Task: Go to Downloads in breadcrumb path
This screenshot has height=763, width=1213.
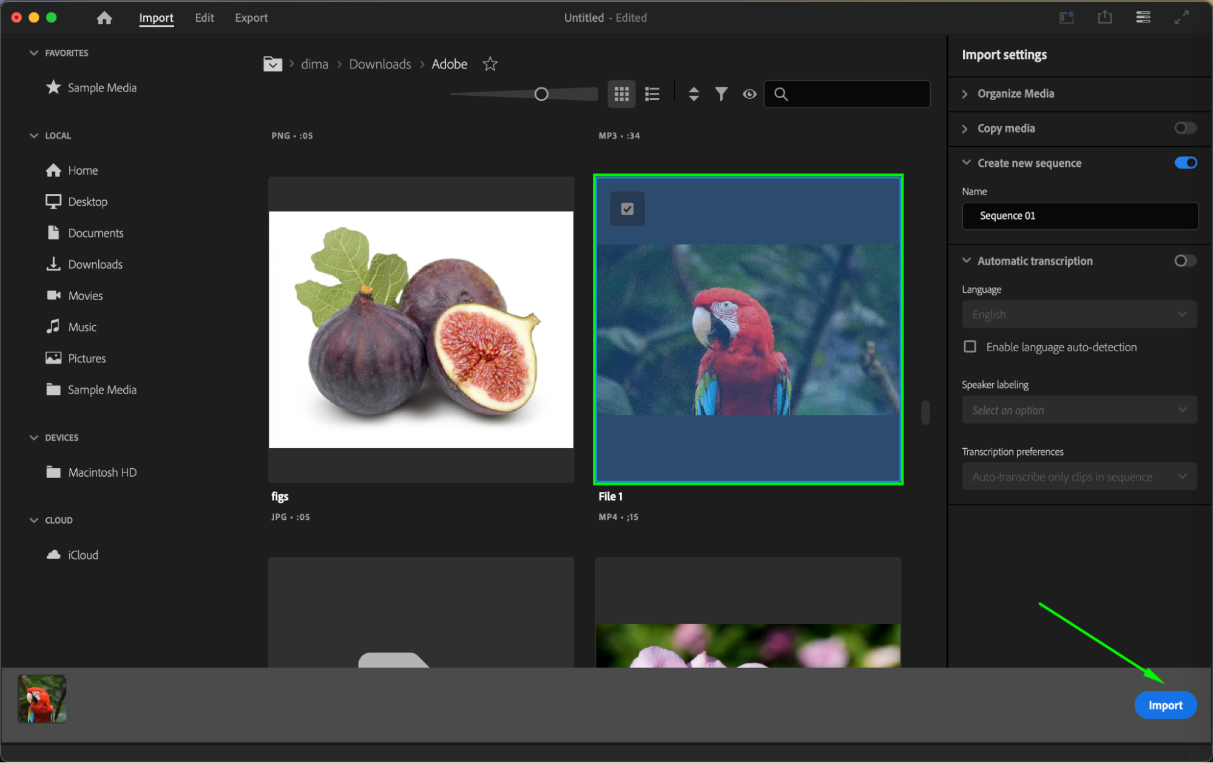Action: coord(380,64)
